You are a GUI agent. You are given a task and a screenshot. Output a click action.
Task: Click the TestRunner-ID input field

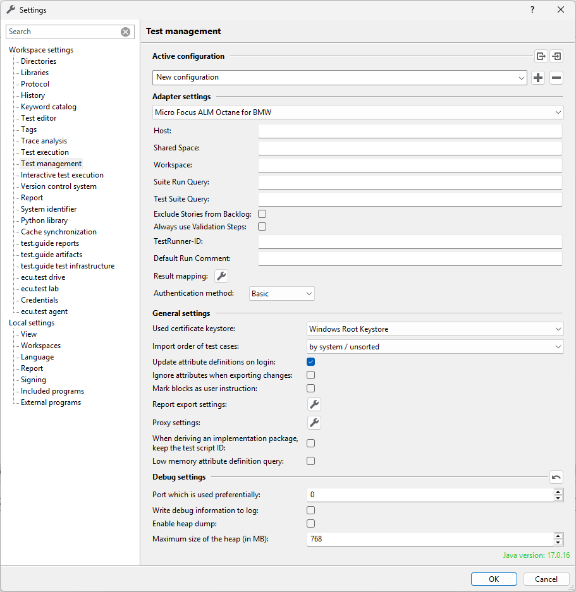click(410, 241)
